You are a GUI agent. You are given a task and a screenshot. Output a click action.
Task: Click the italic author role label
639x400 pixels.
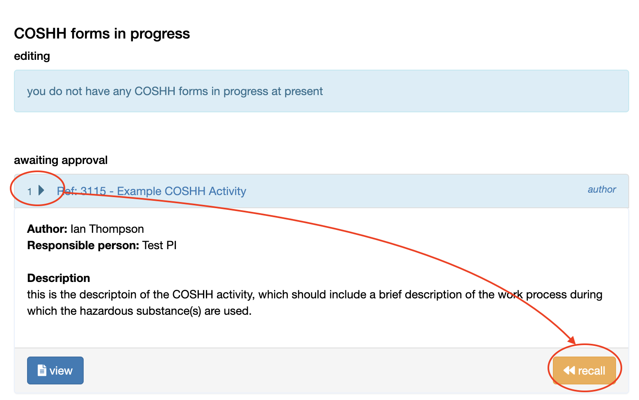602,189
